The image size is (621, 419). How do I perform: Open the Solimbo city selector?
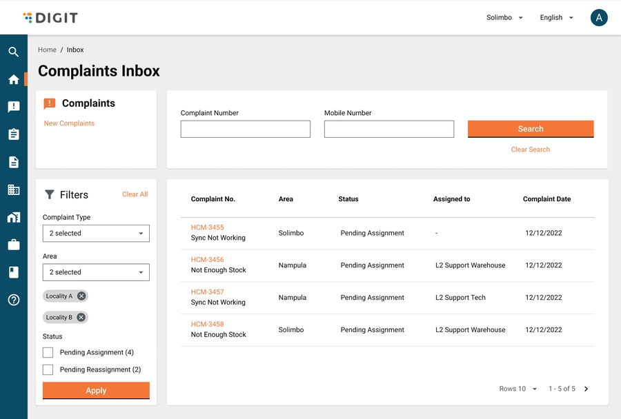click(504, 18)
